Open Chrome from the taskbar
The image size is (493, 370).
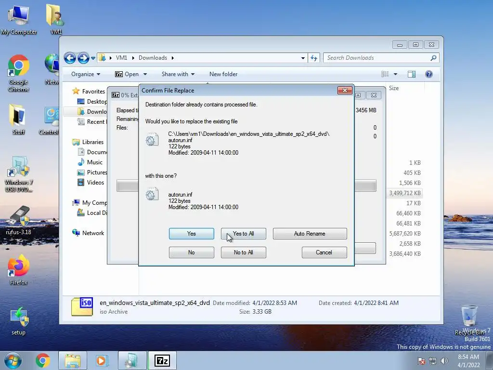(x=42, y=360)
